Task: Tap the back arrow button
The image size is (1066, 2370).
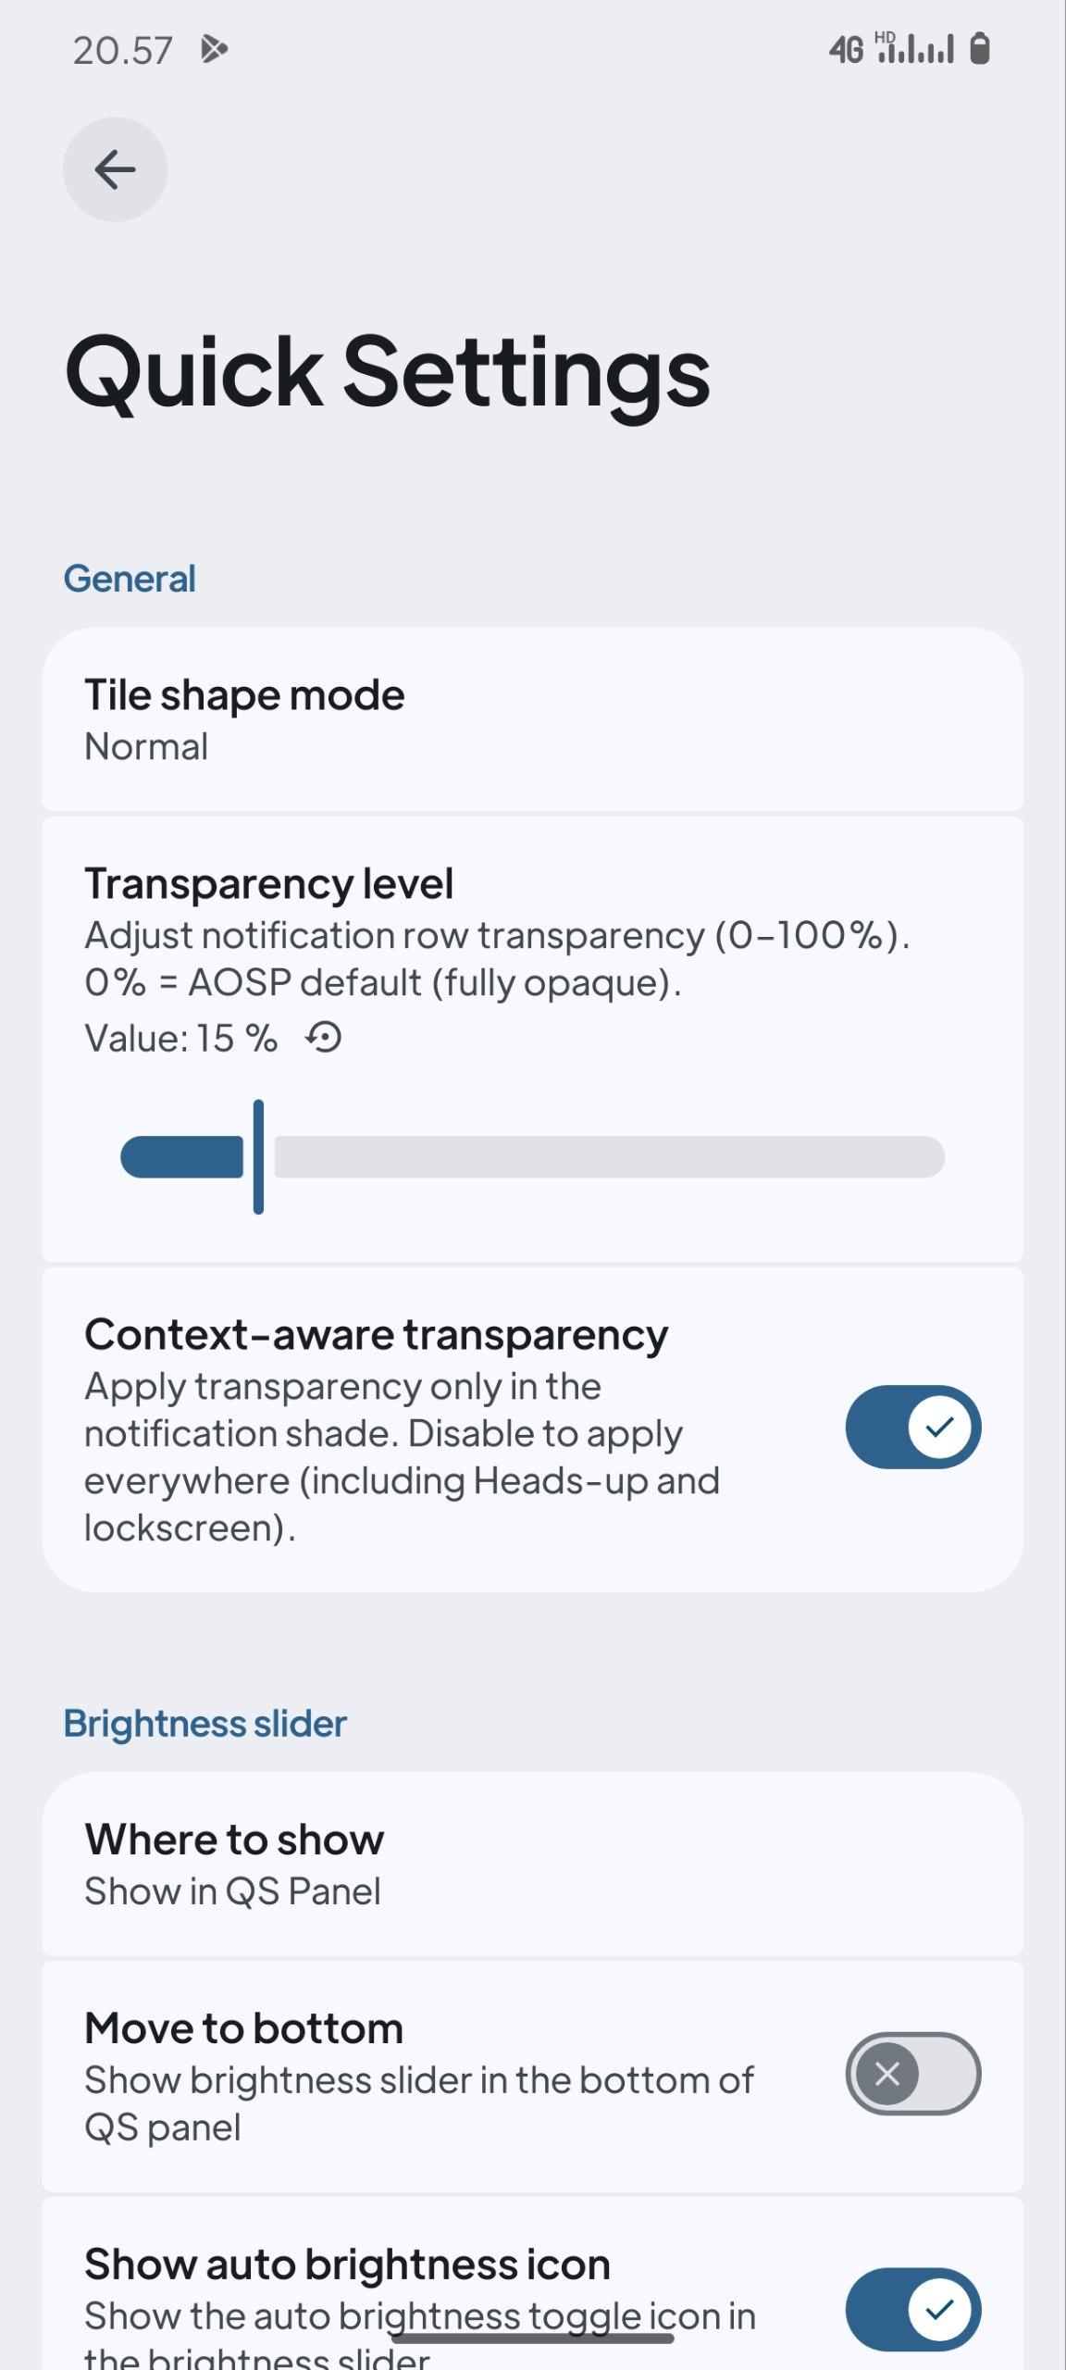Action: pos(115,169)
